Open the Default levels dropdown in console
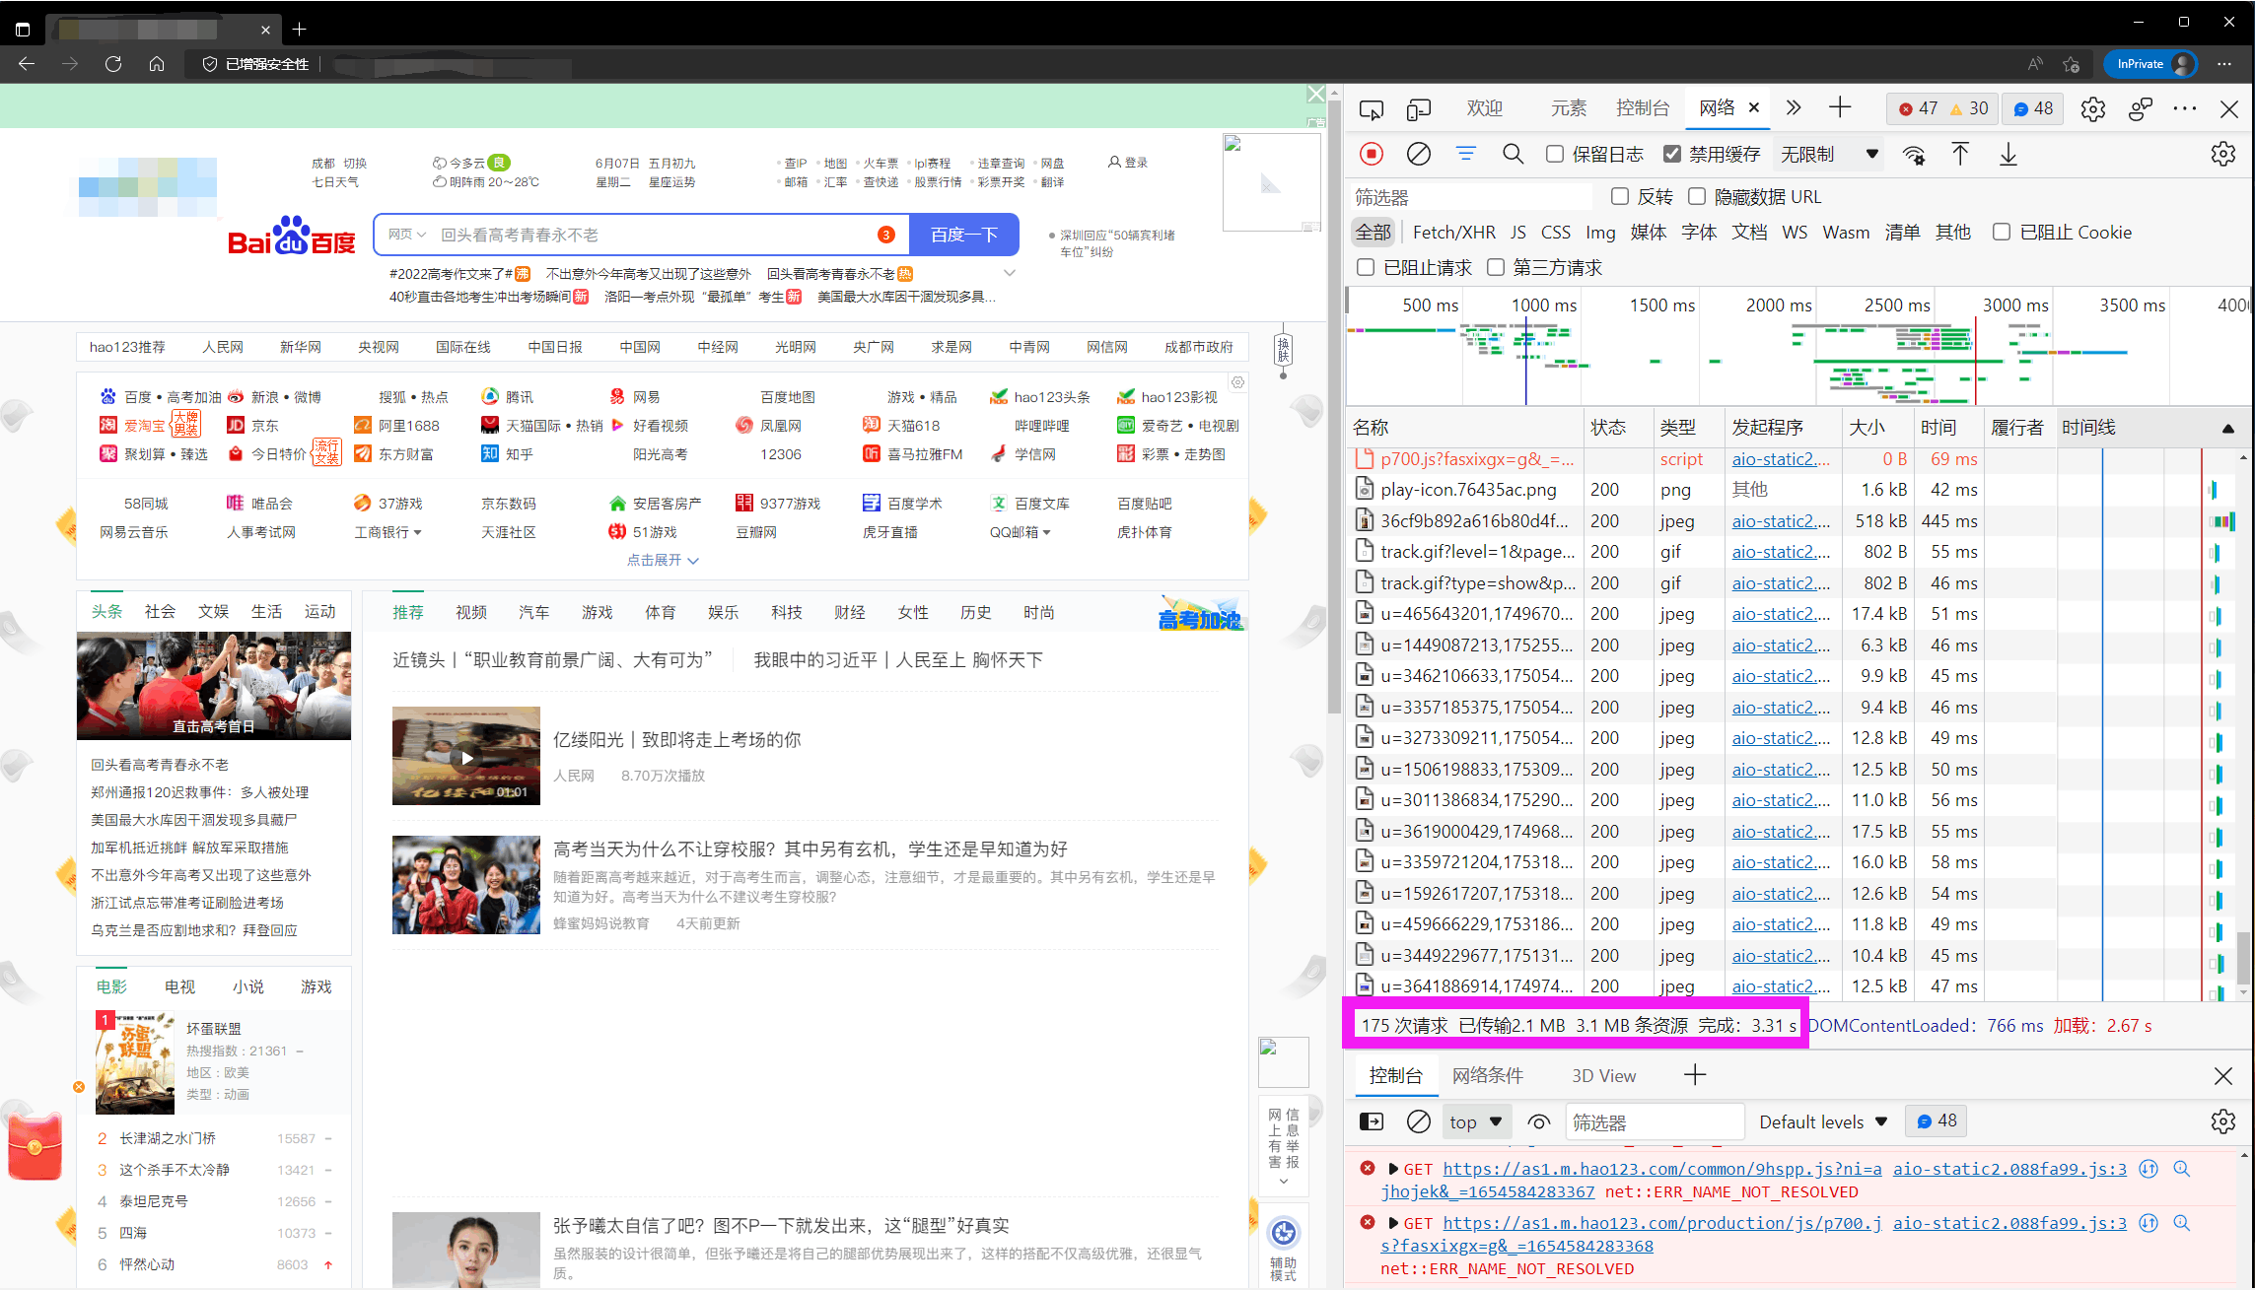 (1822, 1121)
